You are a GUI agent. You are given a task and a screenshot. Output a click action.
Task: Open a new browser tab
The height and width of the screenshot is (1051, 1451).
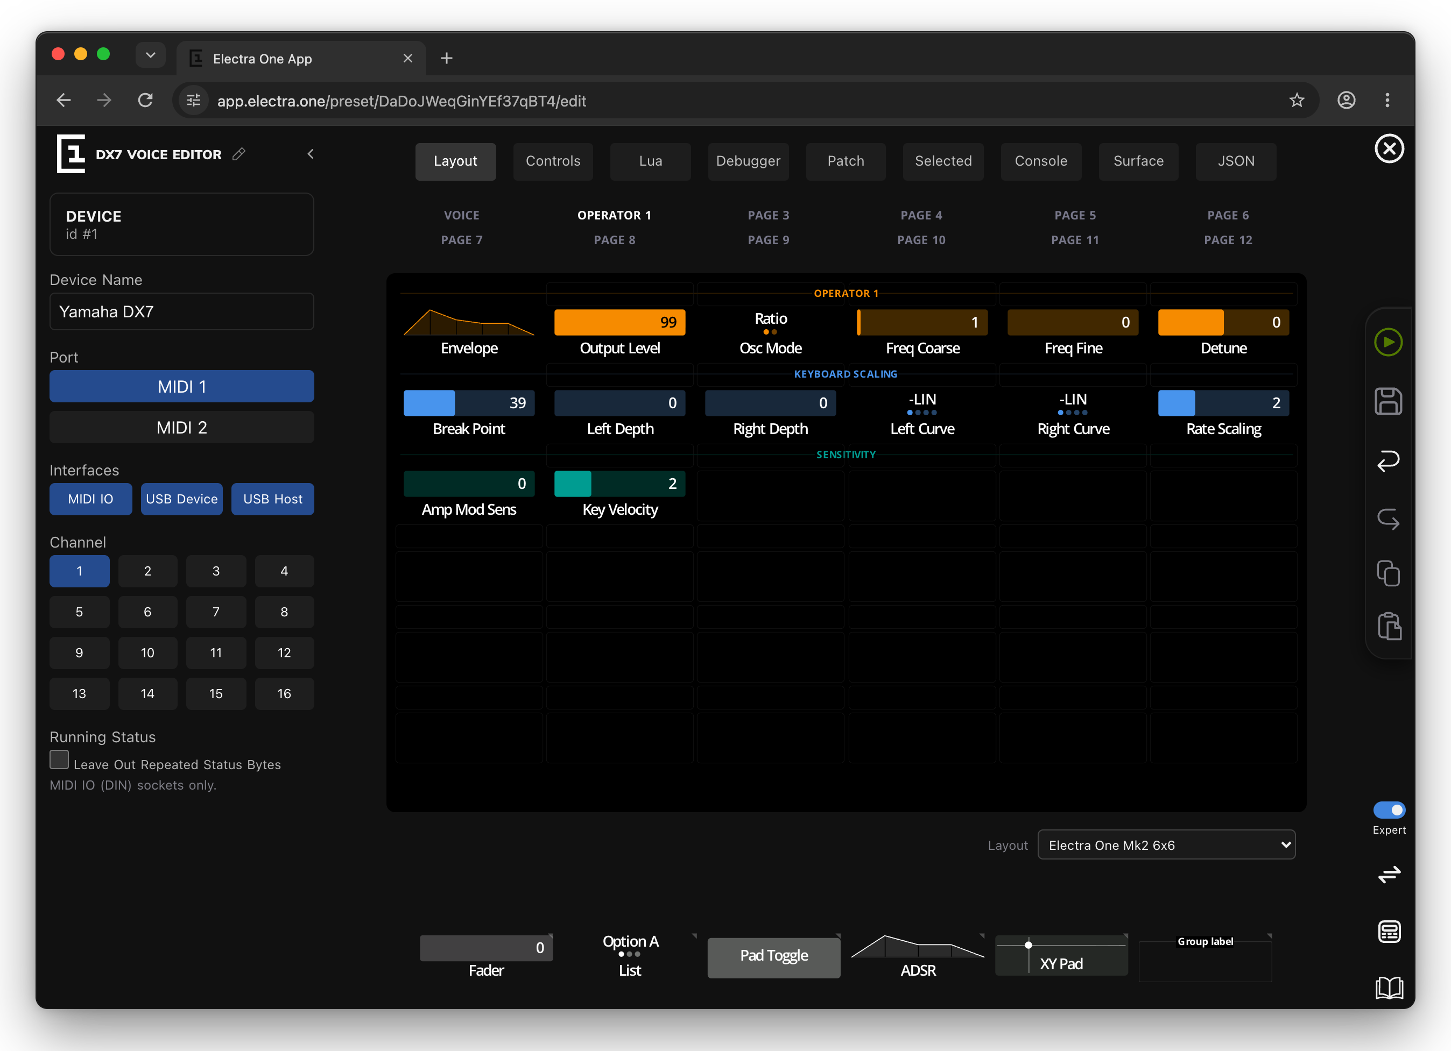click(447, 58)
